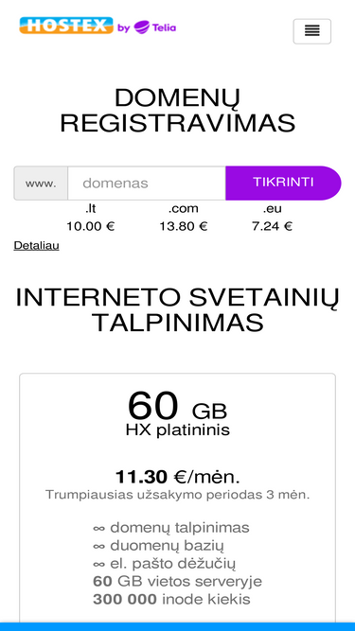Focus the domenas input field
This screenshot has height=631, width=355.
coord(147,184)
